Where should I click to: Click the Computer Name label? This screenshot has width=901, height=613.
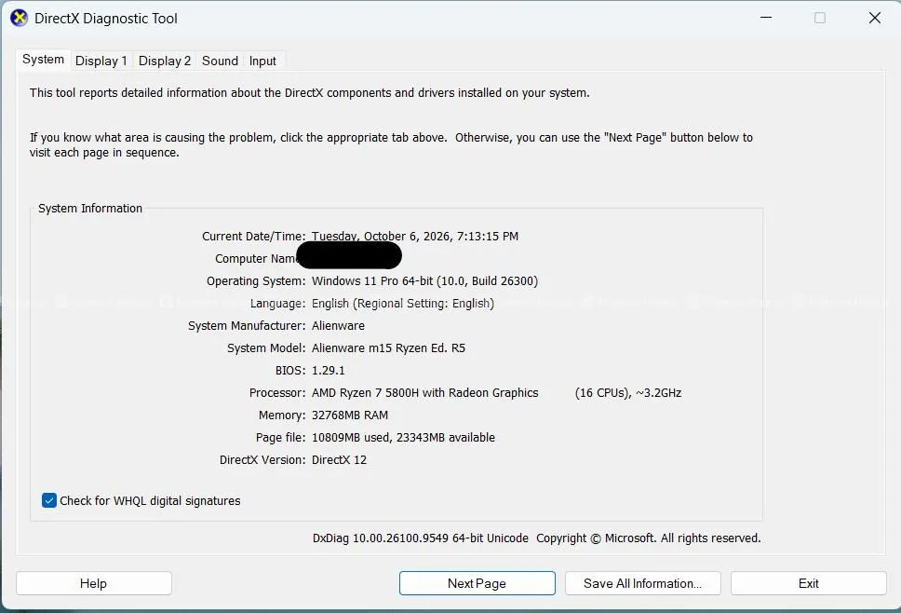click(256, 259)
